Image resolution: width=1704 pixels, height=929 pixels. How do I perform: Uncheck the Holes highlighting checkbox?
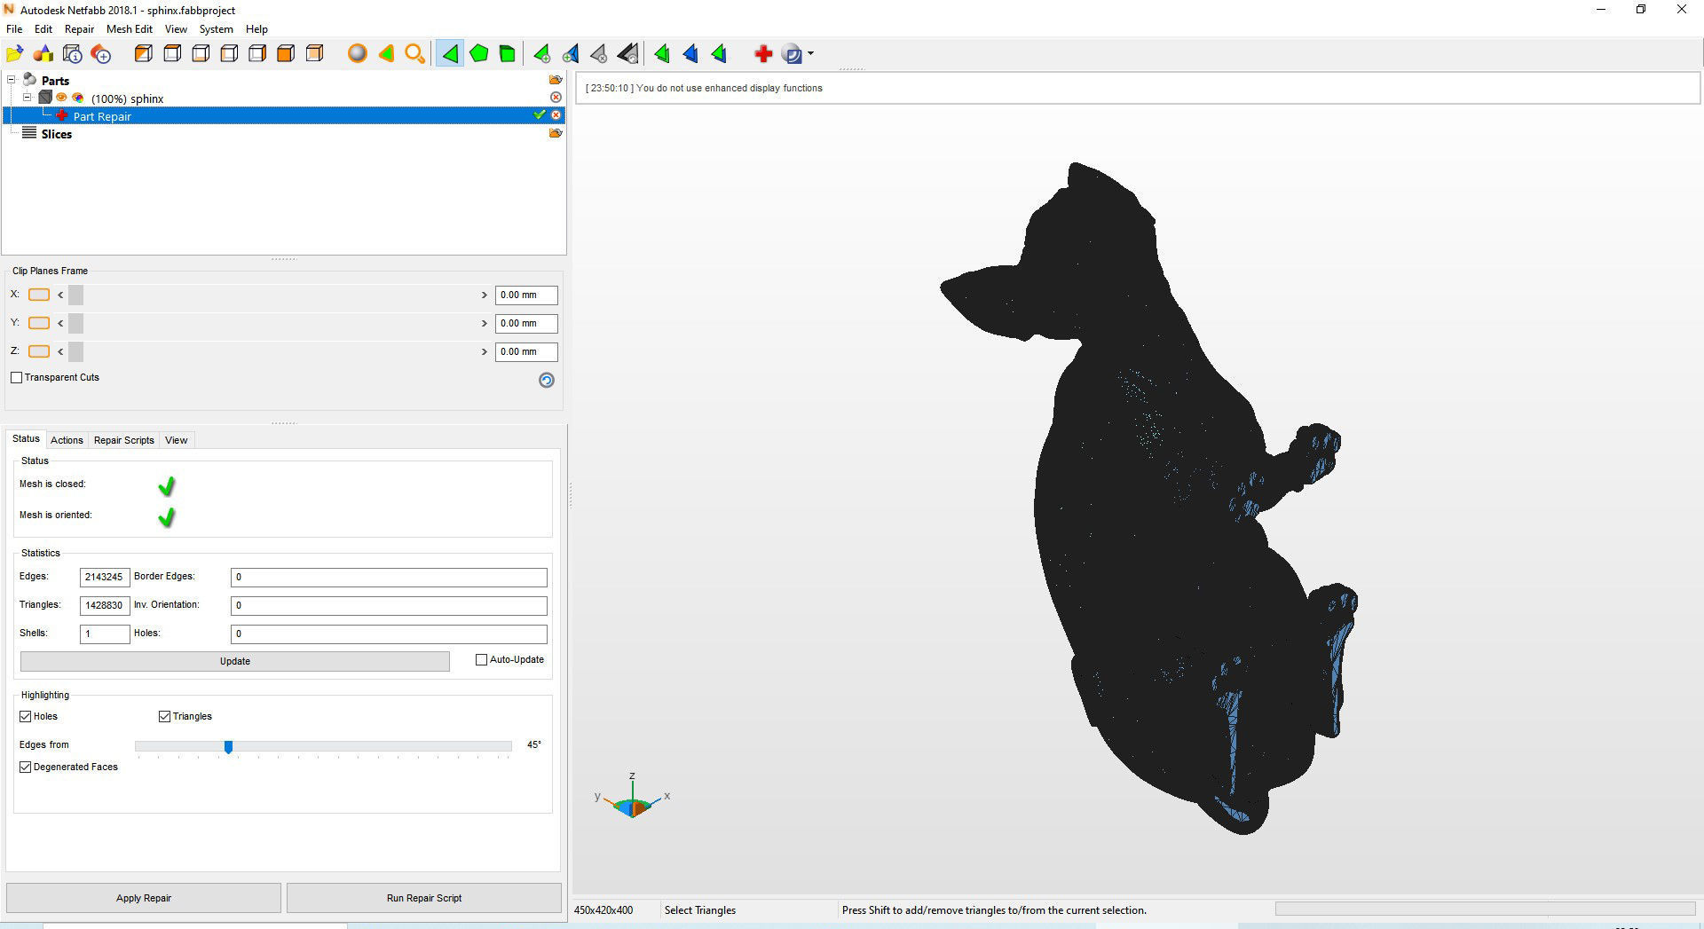(25, 716)
